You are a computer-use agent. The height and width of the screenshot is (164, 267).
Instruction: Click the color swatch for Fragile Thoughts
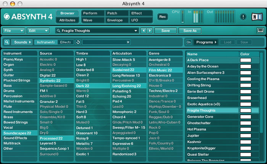click(x=246, y=110)
